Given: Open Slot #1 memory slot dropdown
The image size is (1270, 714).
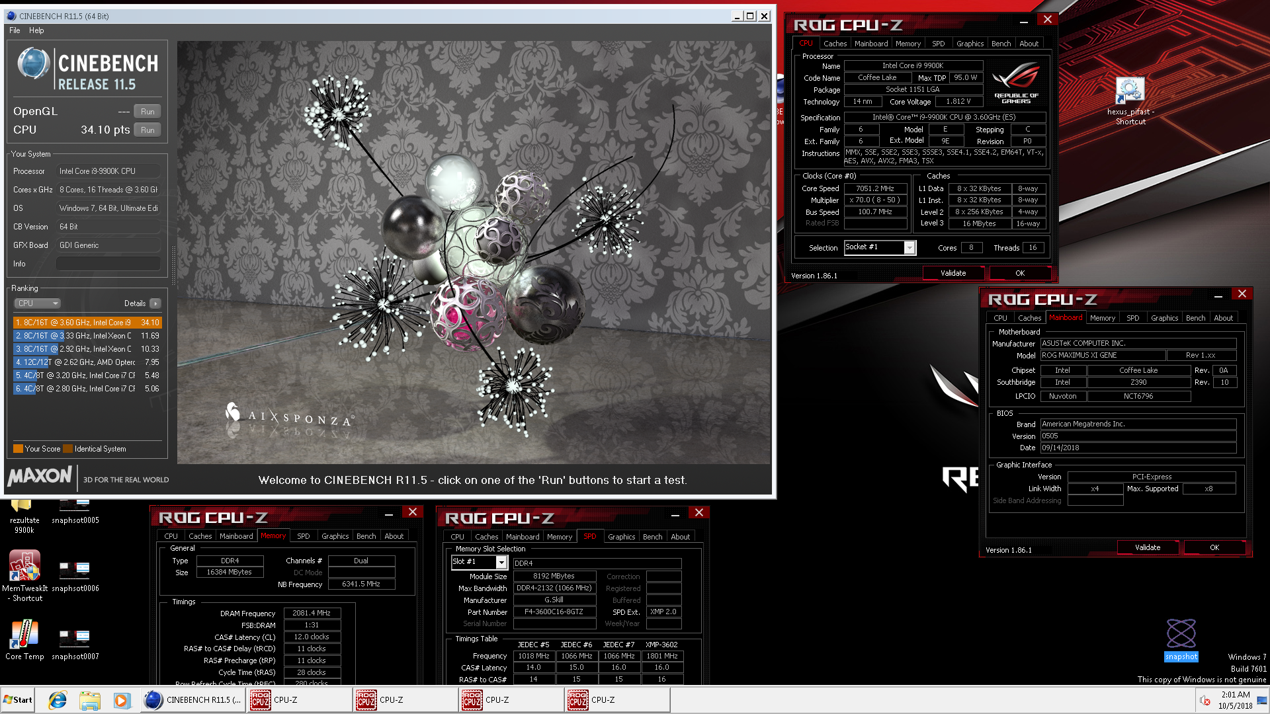Looking at the screenshot, I should (x=501, y=563).
